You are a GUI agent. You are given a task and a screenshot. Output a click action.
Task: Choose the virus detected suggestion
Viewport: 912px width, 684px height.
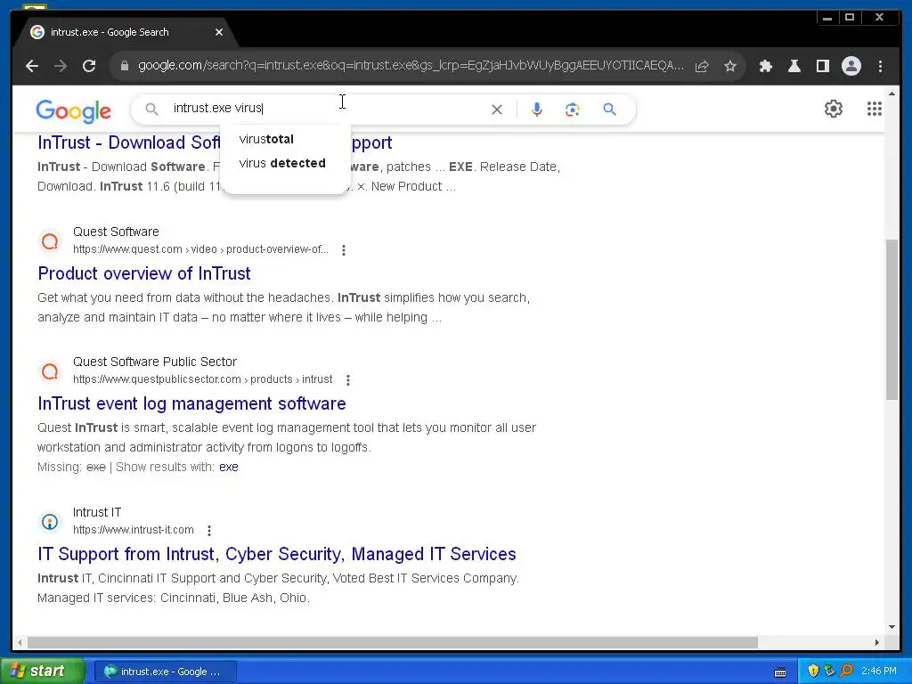pos(282,164)
